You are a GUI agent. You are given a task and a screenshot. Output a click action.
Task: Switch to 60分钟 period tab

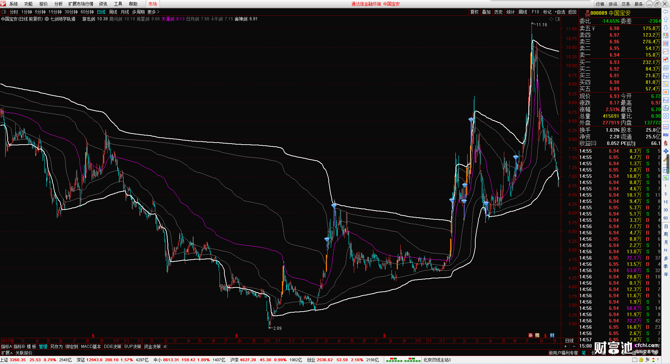click(87, 12)
